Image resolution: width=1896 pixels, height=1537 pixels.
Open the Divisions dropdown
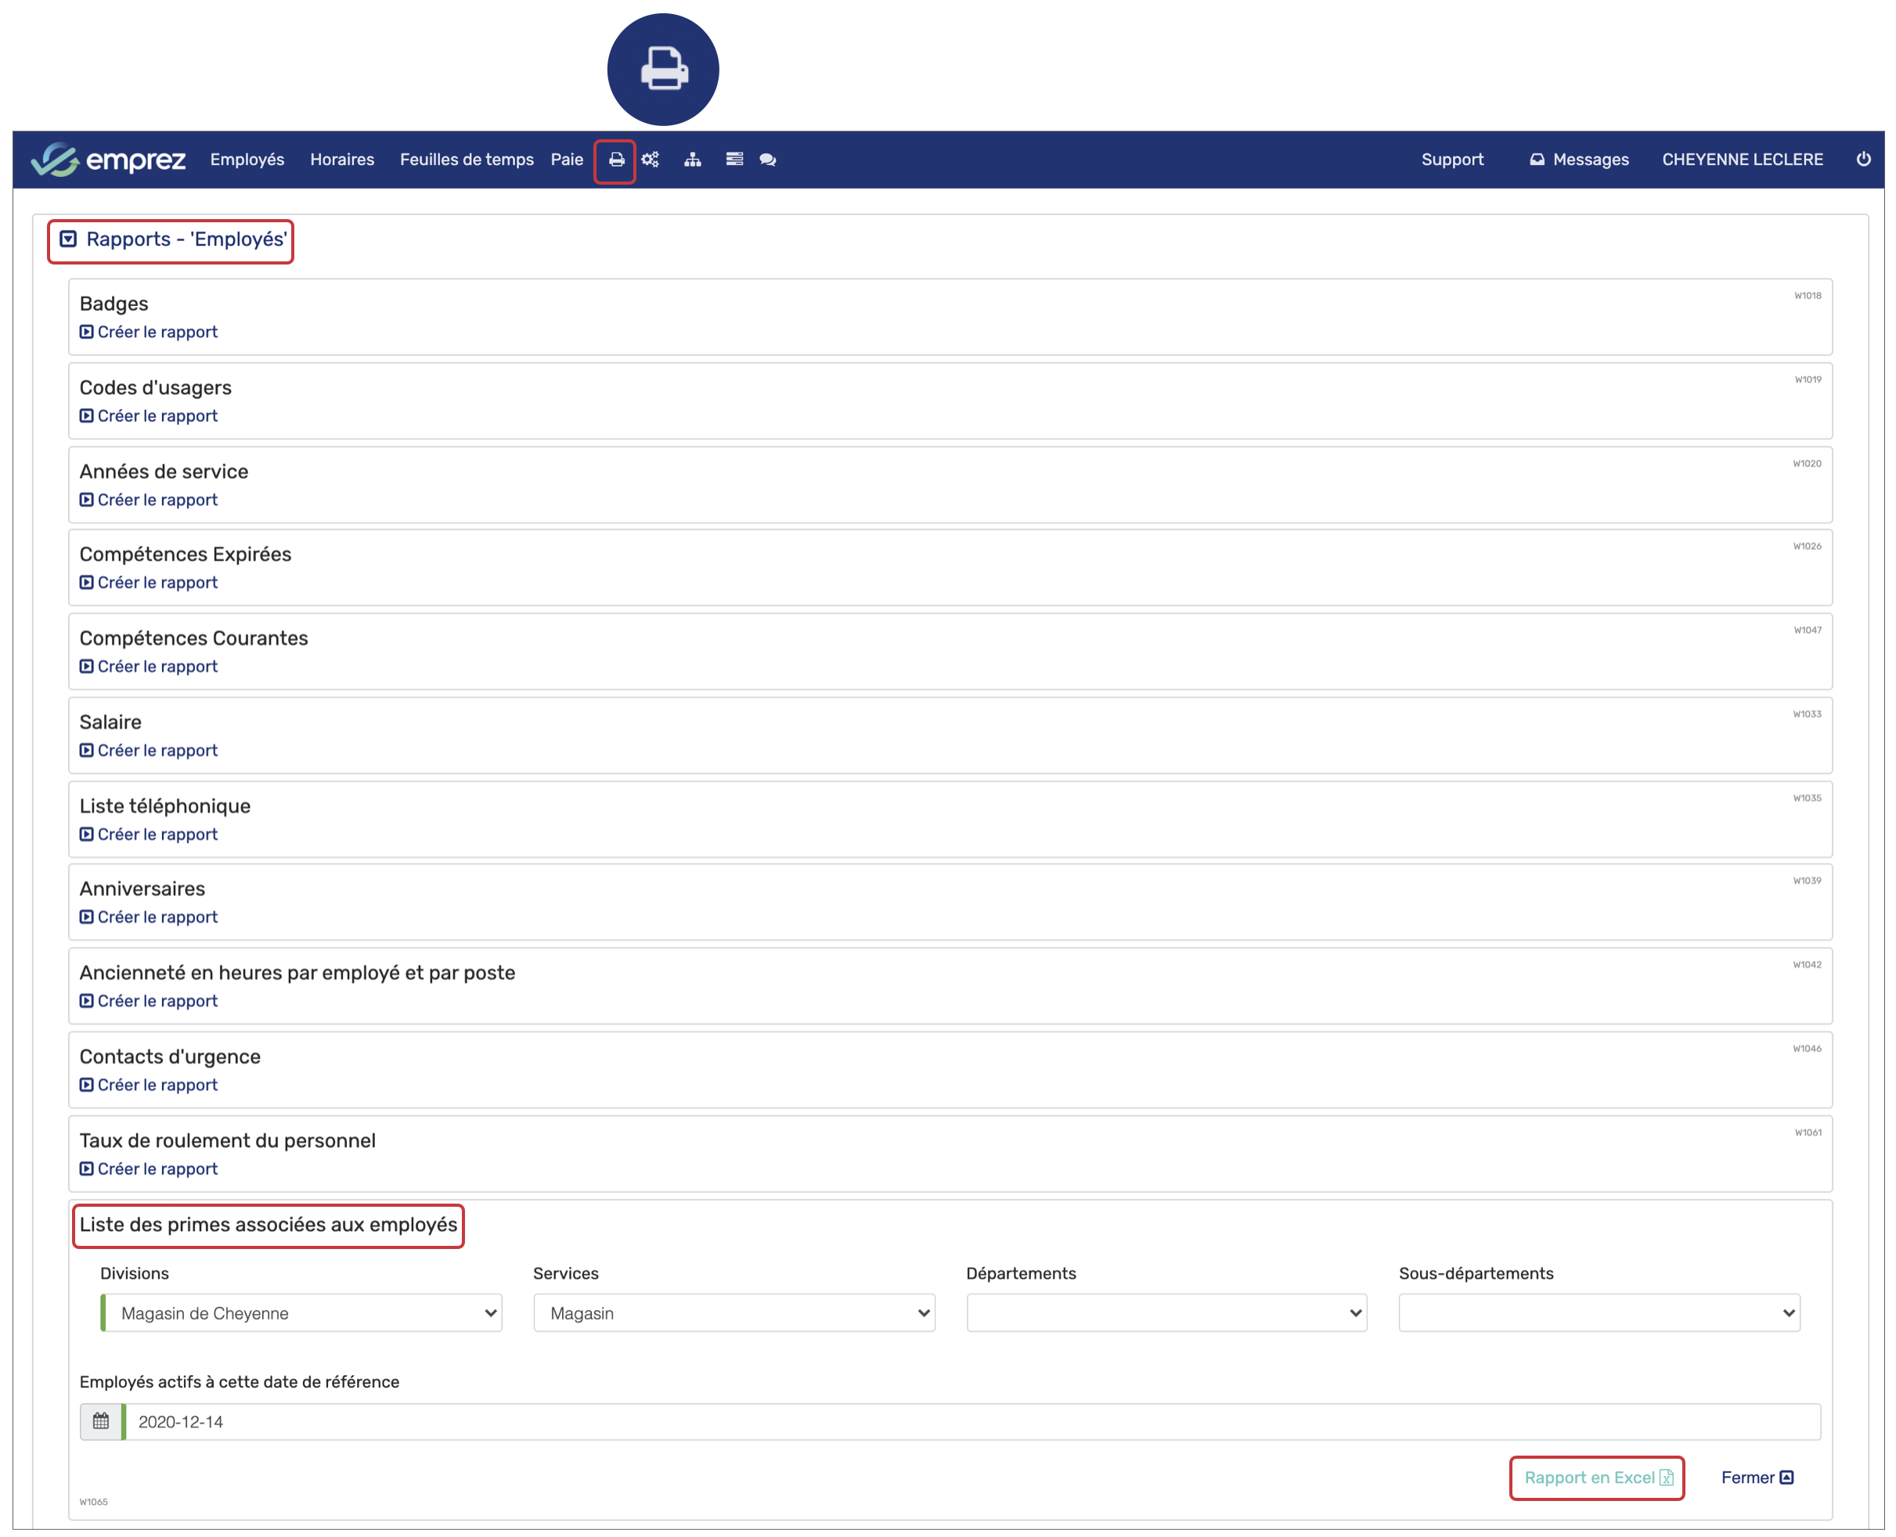pyautogui.click(x=302, y=1313)
